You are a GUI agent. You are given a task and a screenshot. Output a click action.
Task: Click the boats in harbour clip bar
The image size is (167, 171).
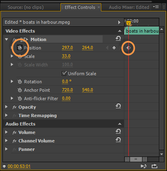coord(142,31)
